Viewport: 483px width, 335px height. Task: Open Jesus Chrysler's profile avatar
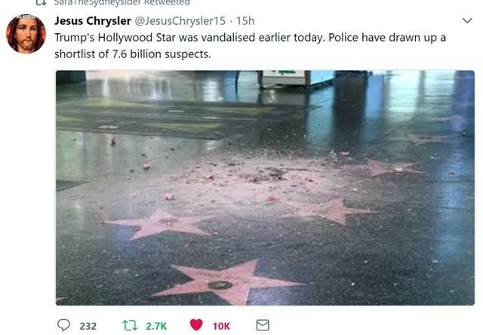click(26, 33)
